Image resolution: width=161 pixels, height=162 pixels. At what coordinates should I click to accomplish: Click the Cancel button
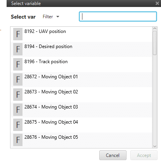(x=113, y=155)
